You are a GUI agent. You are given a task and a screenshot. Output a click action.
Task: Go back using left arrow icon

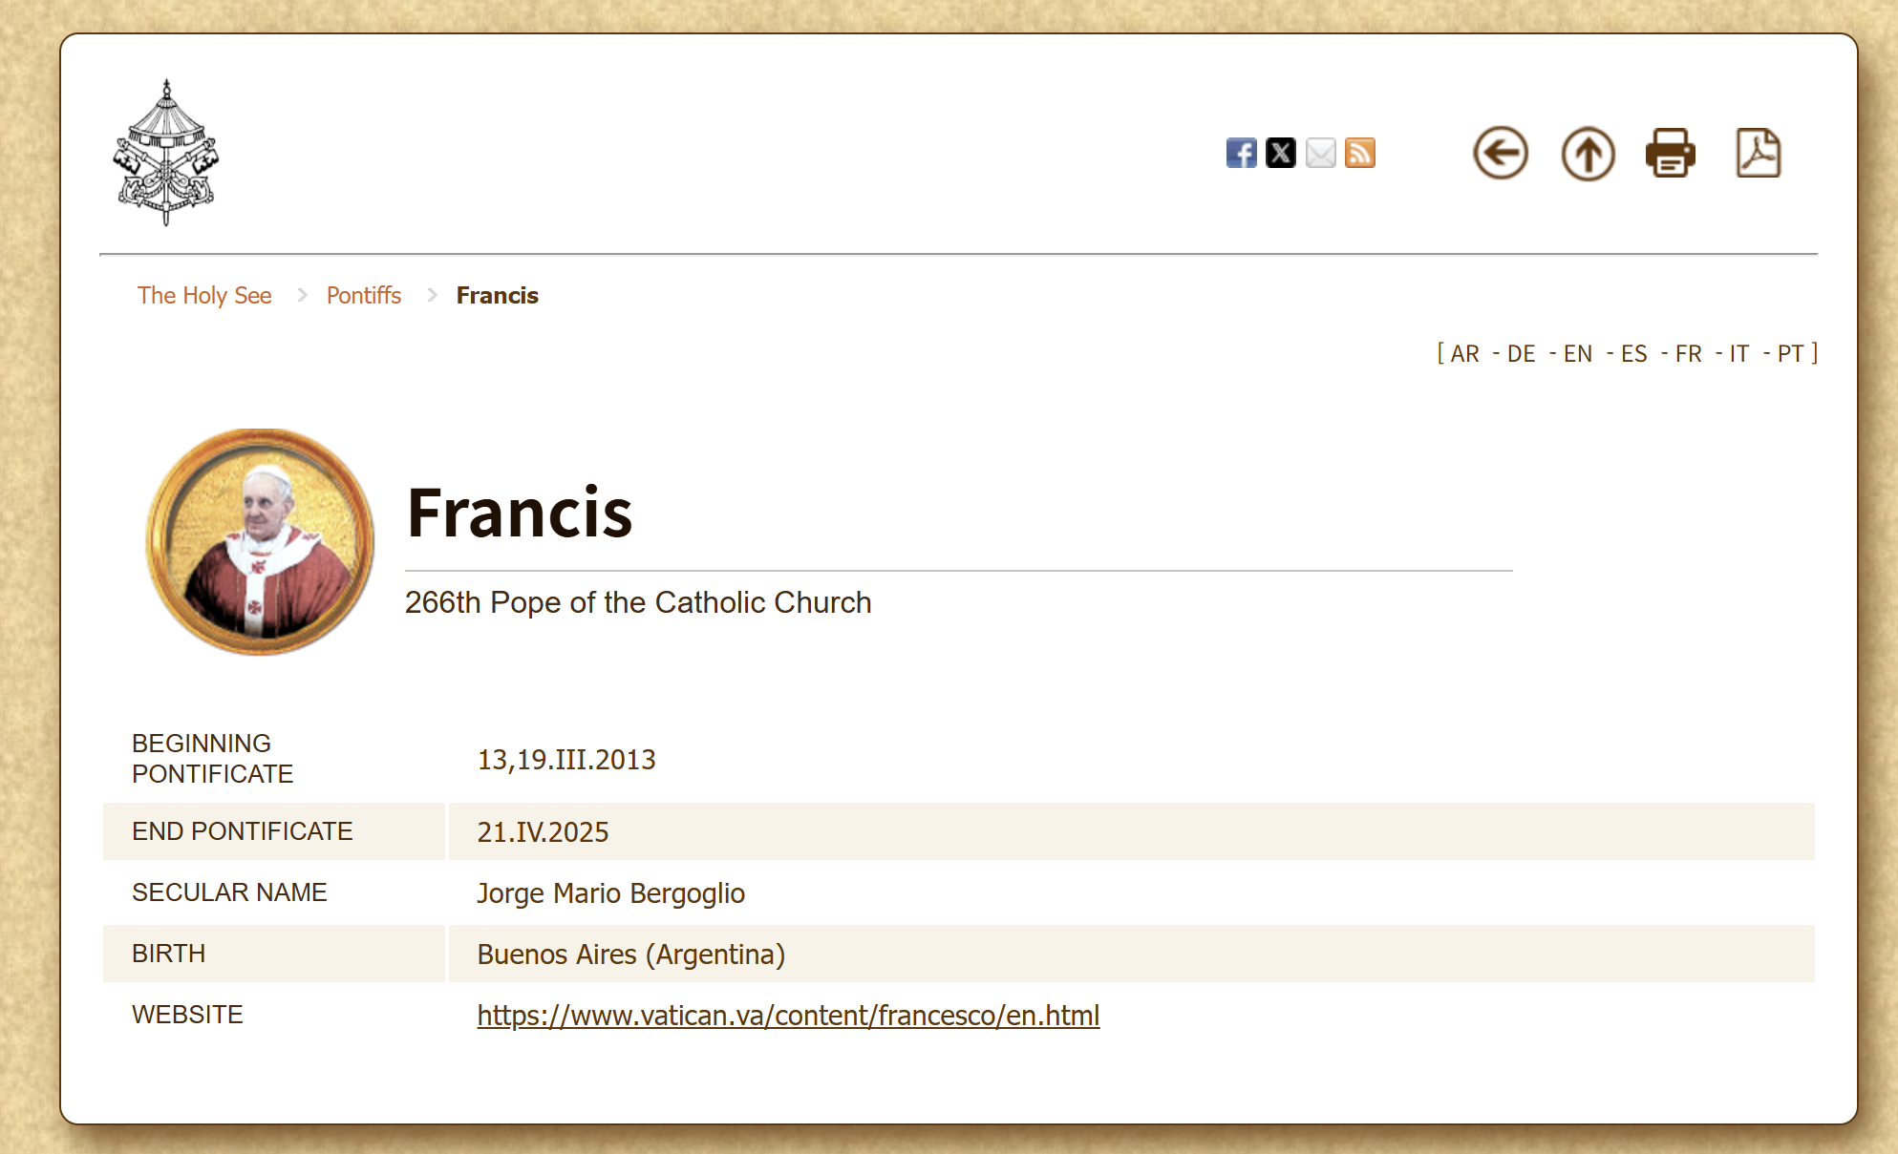coord(1500,153)
